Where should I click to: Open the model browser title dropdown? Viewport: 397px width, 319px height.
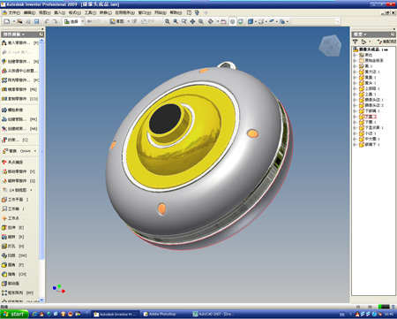[x=360, y=34]
